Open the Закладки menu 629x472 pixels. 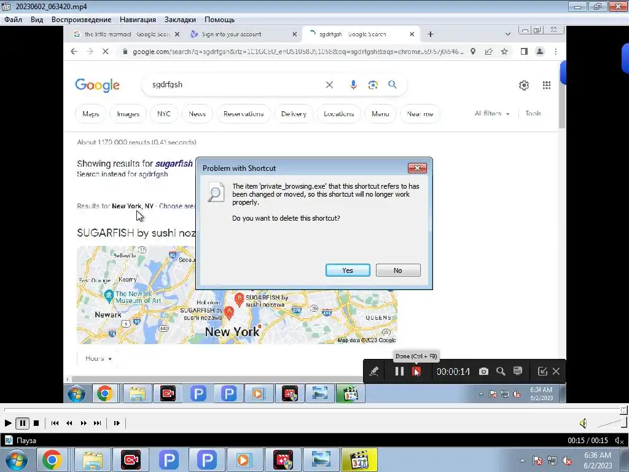pos(180,20)
